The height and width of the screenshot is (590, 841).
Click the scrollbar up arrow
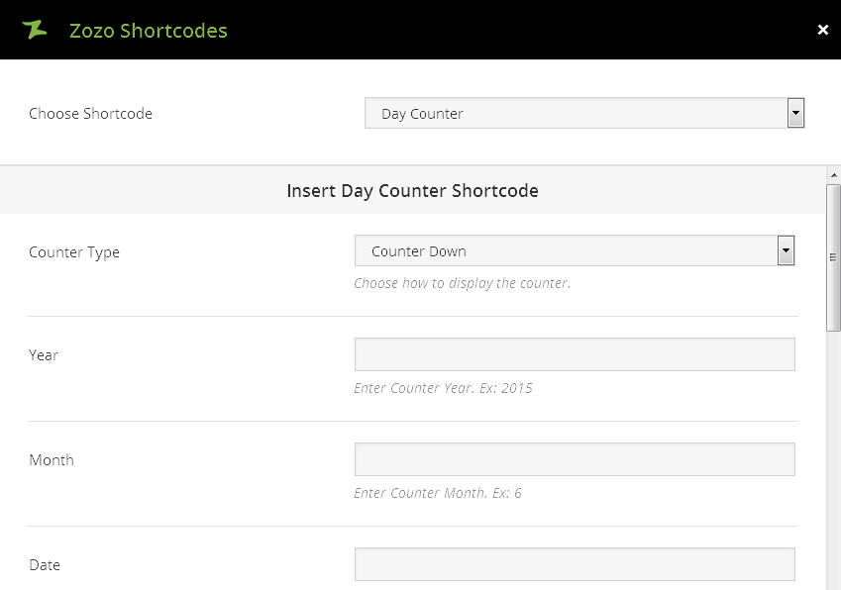(833, 175)
